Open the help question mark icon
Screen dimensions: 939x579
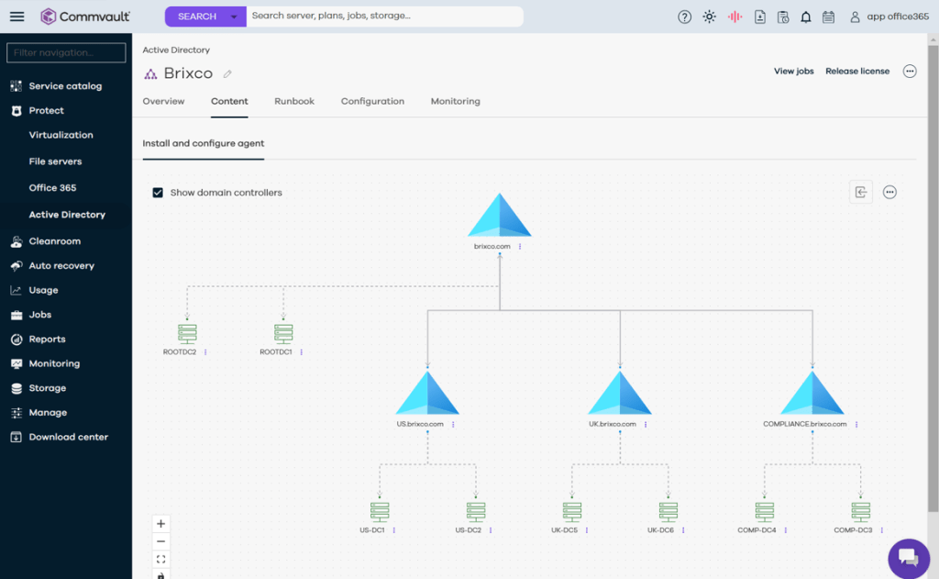[684, 17]
